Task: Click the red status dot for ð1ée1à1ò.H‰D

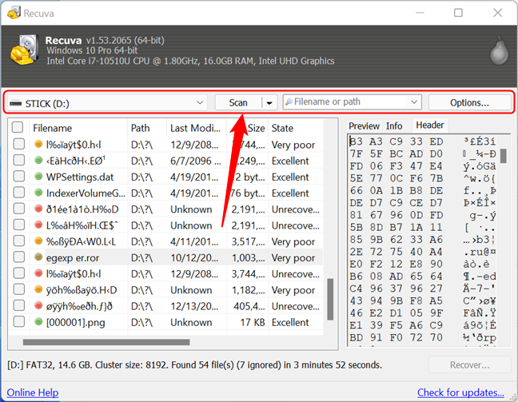Action: (38, 209)
